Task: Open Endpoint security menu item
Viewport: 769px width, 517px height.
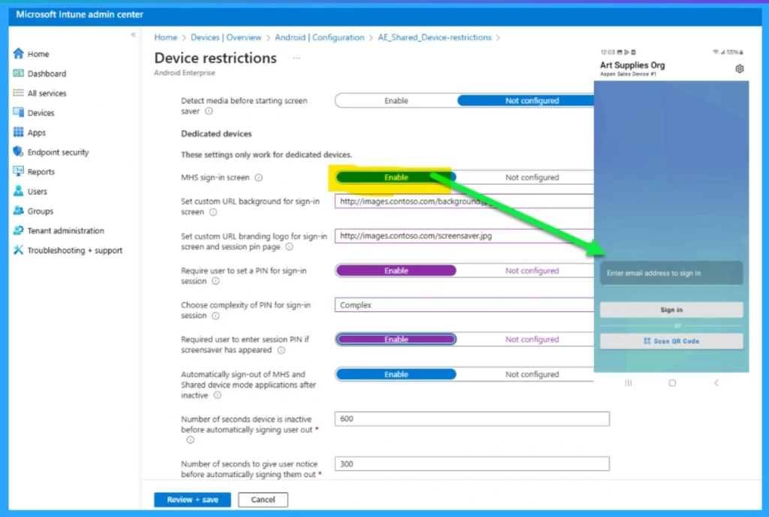Action: (x=59, y=152)
